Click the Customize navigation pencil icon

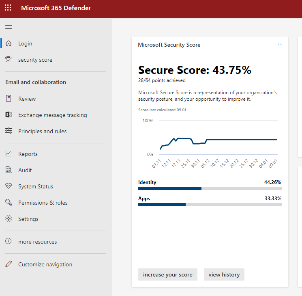9,264
